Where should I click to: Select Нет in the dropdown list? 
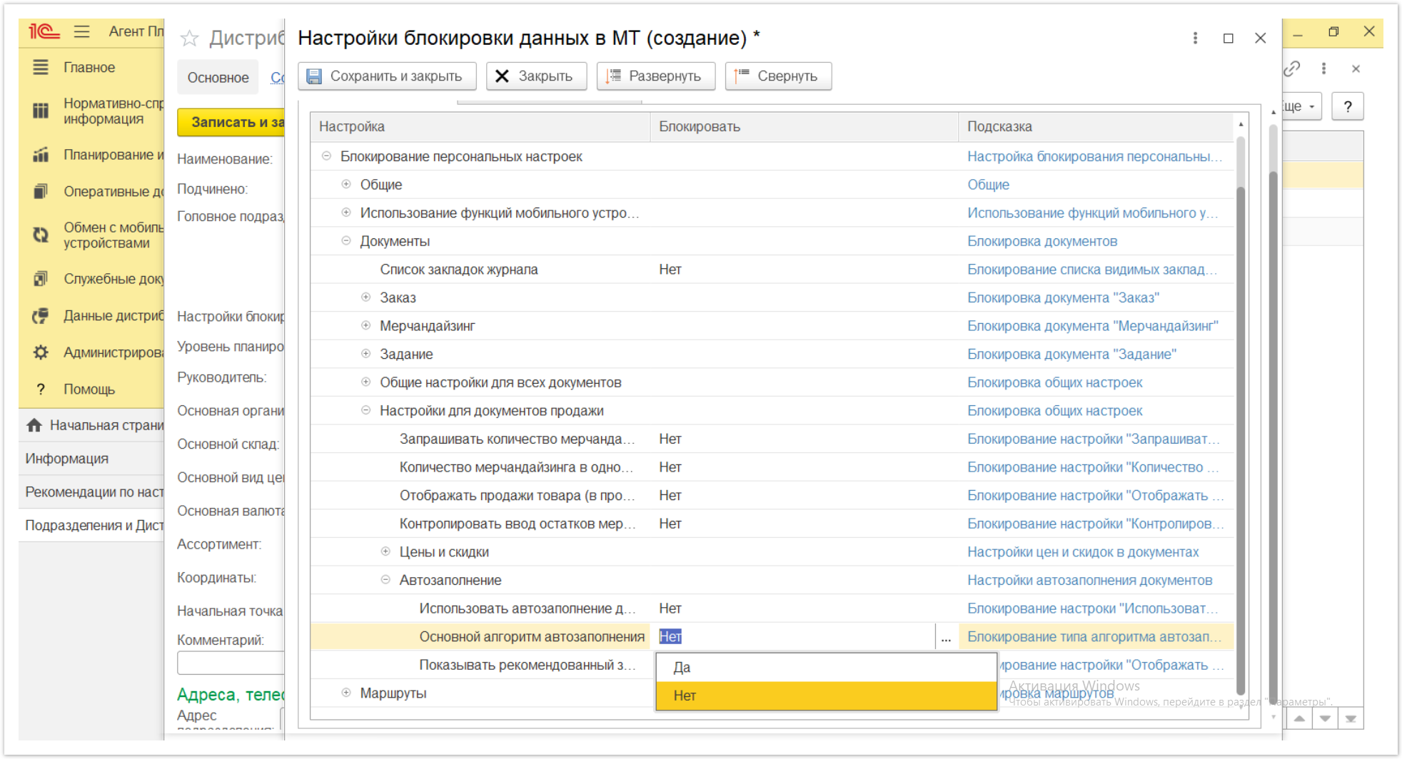pos(826,696)
